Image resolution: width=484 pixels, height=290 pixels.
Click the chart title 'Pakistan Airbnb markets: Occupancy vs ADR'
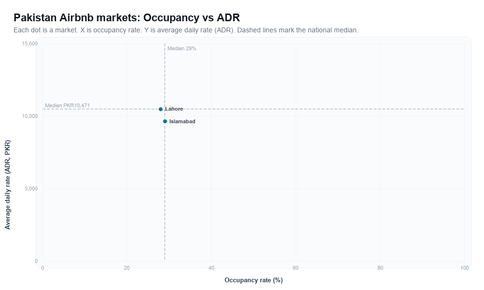(126, 17)
